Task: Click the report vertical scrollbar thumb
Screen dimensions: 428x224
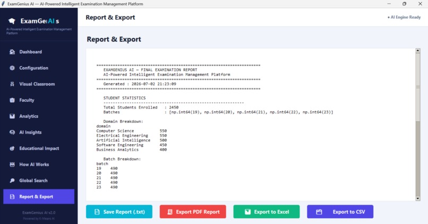Action: pos(417,87)
